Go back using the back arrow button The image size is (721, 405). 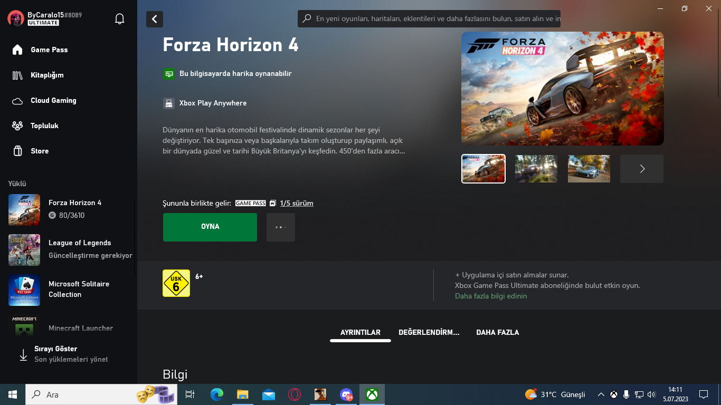(x=155, y=19)
